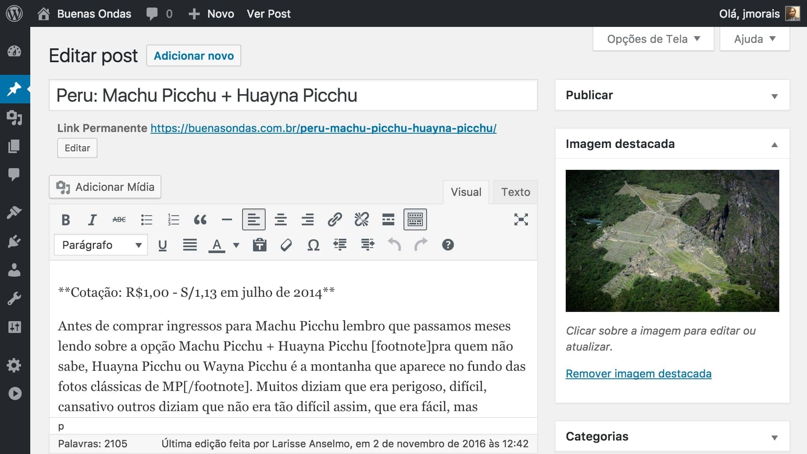
Task: Clear formatting with eraser icon
Action: click(x=286, y=245)
